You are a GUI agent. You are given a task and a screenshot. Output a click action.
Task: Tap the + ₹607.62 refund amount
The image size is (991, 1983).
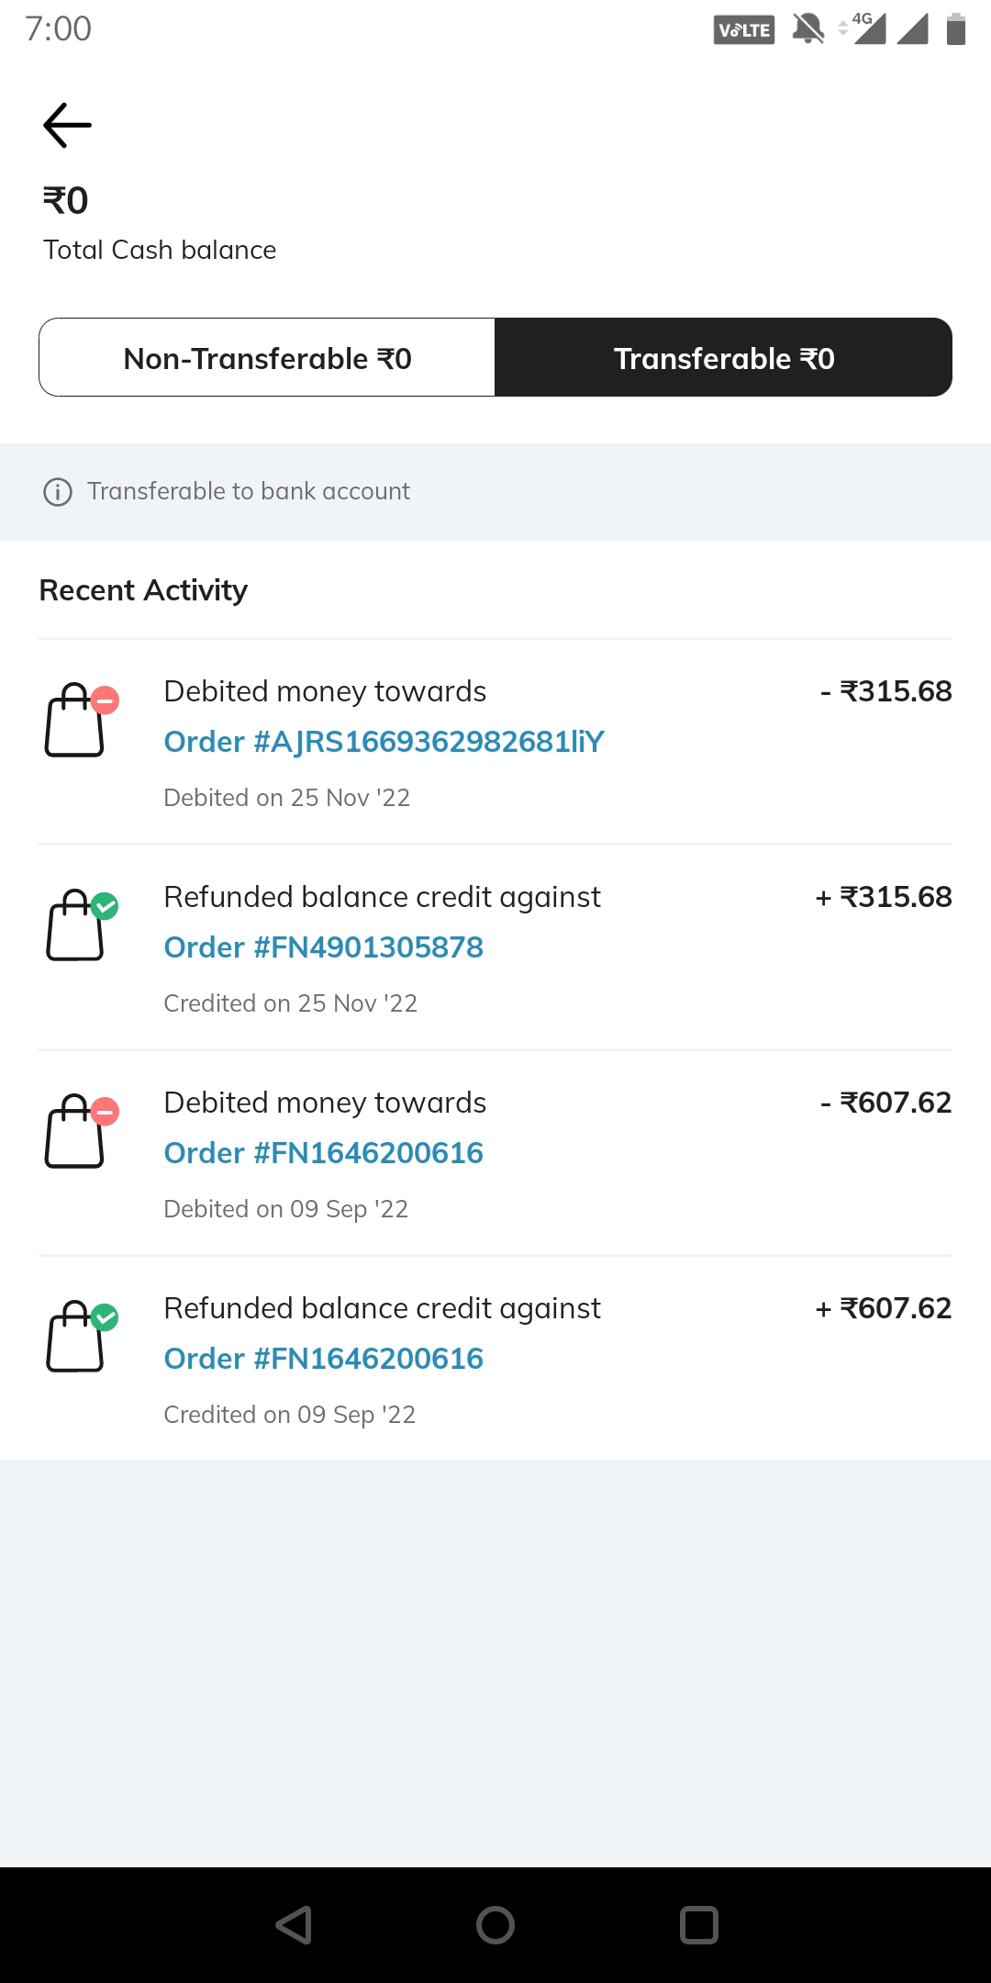tap(883, 1308)
